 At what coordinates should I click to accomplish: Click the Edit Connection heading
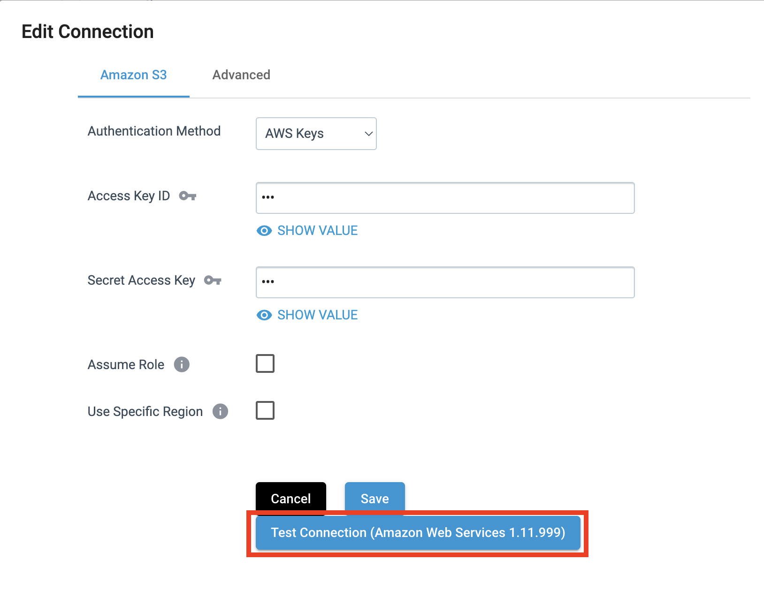pyautogui.click(x=88, y=31)
